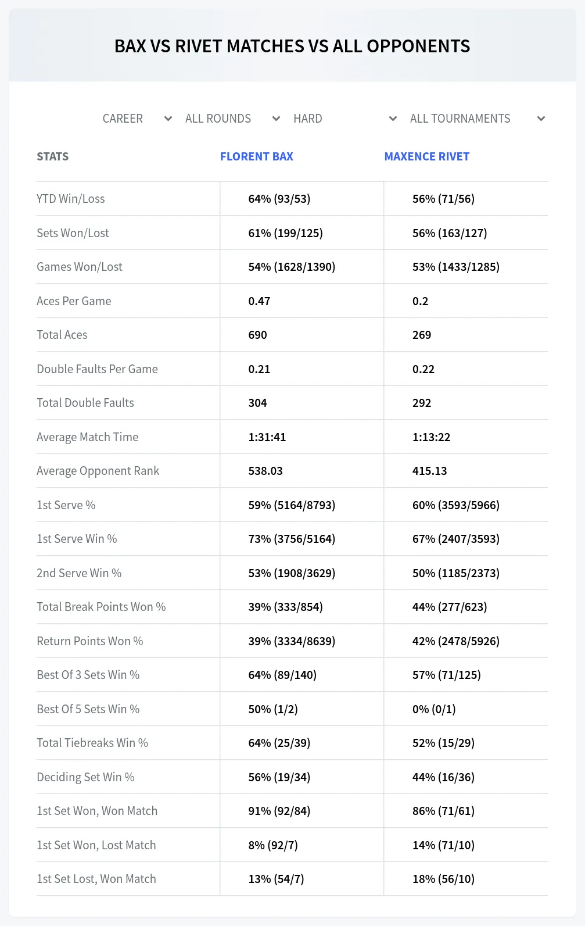Select the Deciding Set Win % label
The height and width of the screenshot is (926, 585).
[x=85, y=777]
